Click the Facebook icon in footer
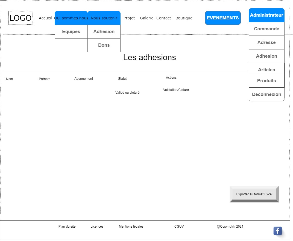293x241 pixels. (277, 231)
